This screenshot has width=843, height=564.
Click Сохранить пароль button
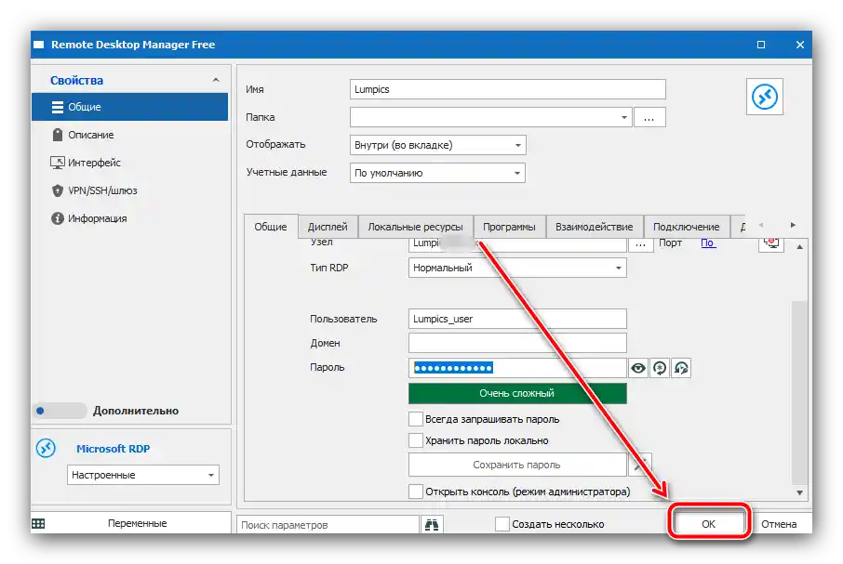click(518, 464)
